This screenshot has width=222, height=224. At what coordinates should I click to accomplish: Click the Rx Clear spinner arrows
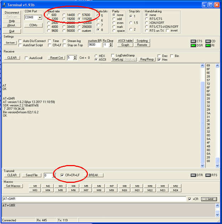111,45
